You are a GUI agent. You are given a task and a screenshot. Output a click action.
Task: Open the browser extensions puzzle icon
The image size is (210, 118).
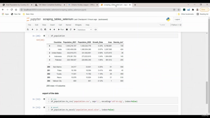click(193, 10)
